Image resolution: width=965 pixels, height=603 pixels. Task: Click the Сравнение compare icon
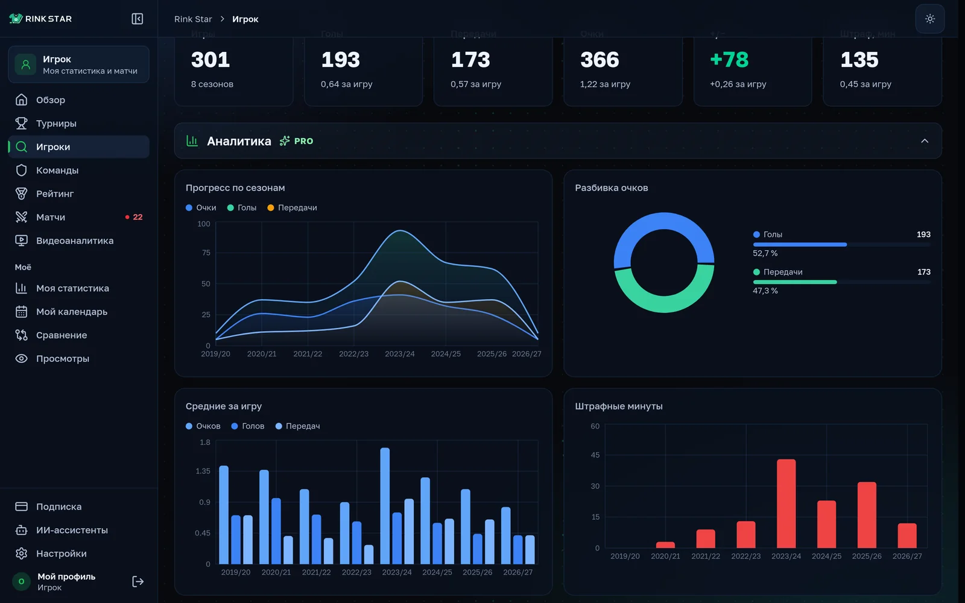21,335
